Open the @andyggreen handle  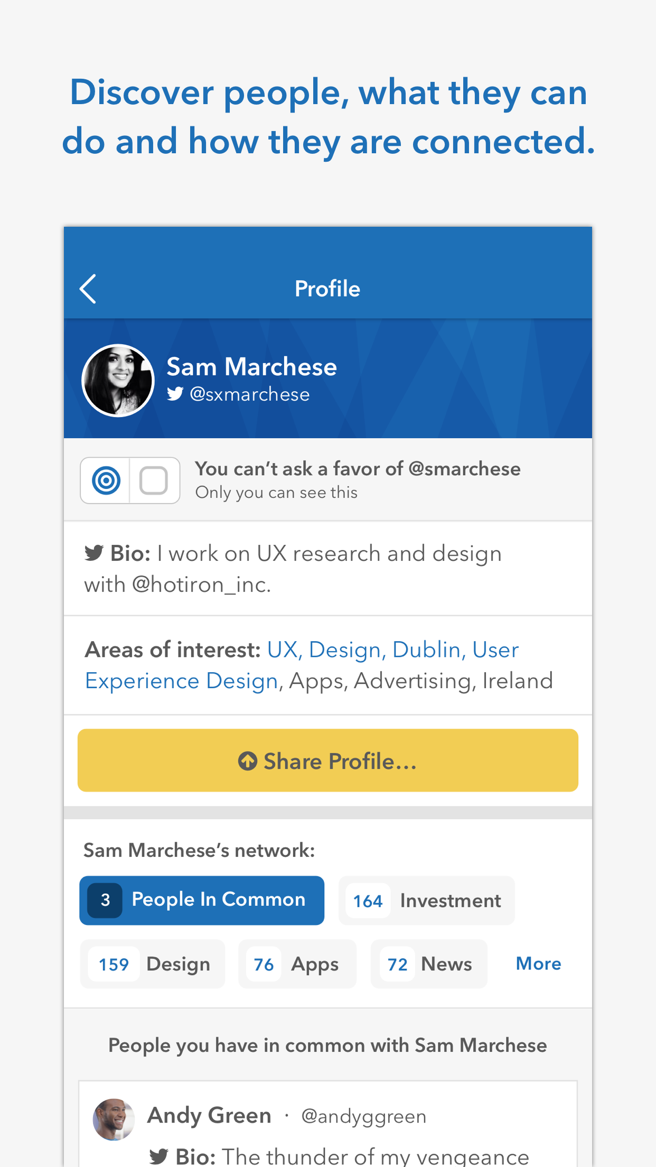click(x=363, y=1116)
